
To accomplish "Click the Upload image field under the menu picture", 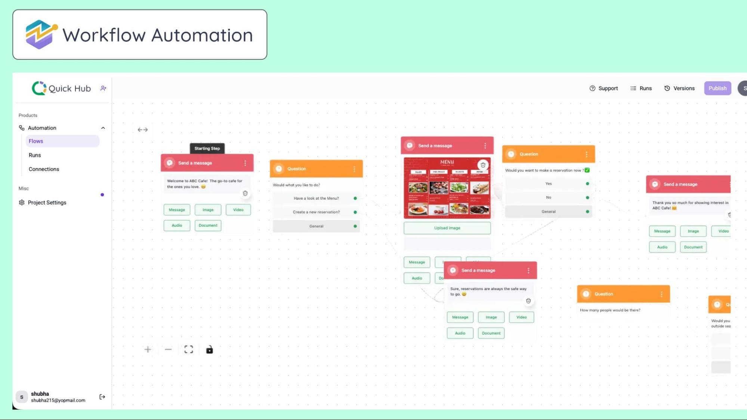I will 447,228.
